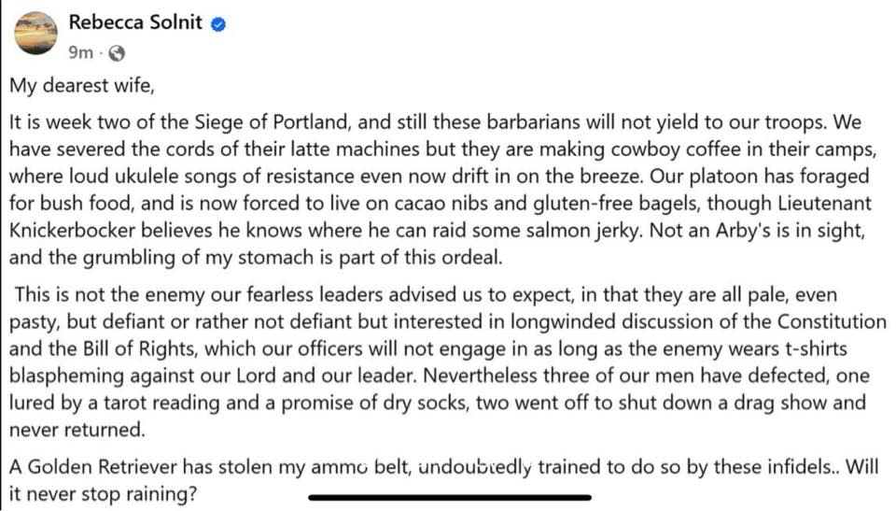Click the blue verified badge icon
Image resolution: width=896 pixels, height=511 pixels.
pos(218,24)
